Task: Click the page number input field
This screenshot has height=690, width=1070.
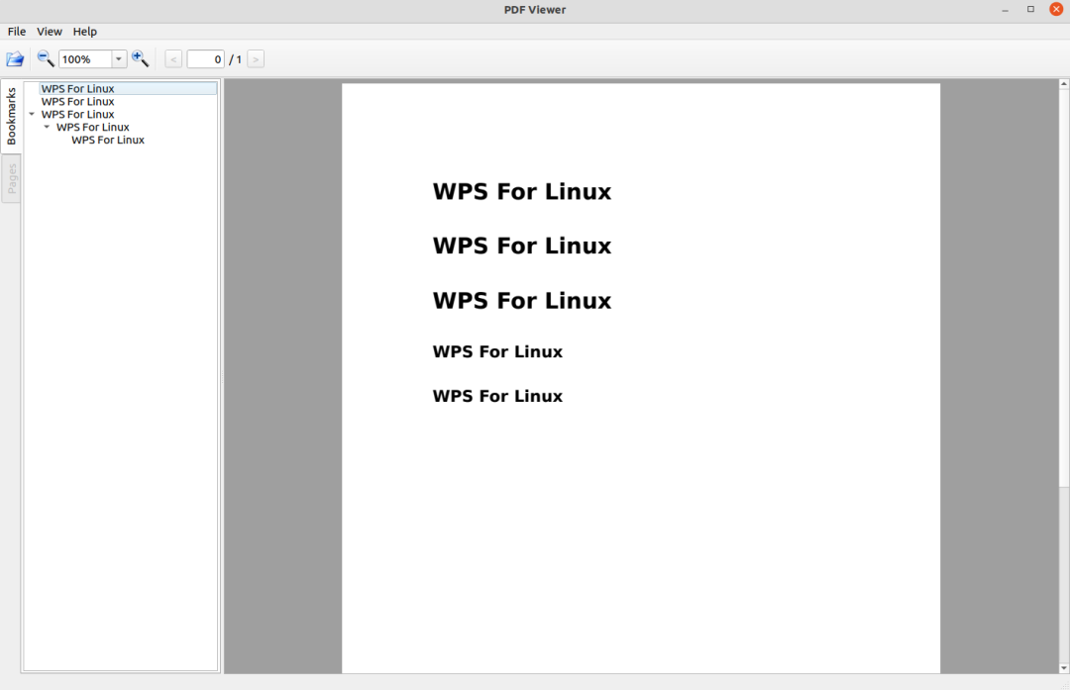Action: (x=205, y=59)
